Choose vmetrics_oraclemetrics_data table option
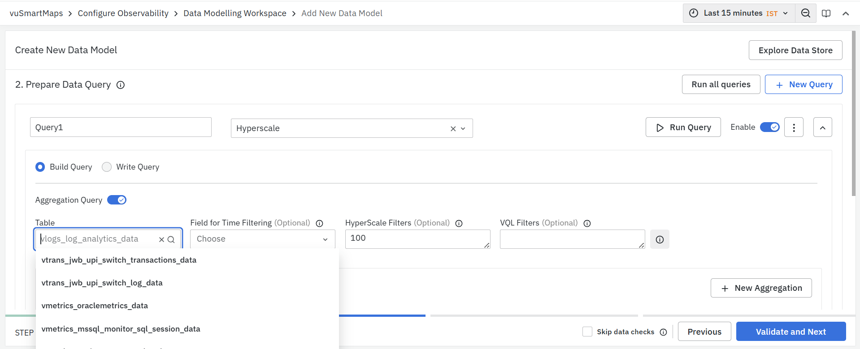This screenshot has height=349, width=860. [95, 306]
